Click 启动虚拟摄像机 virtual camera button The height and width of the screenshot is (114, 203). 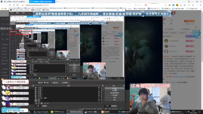(114, 93)
